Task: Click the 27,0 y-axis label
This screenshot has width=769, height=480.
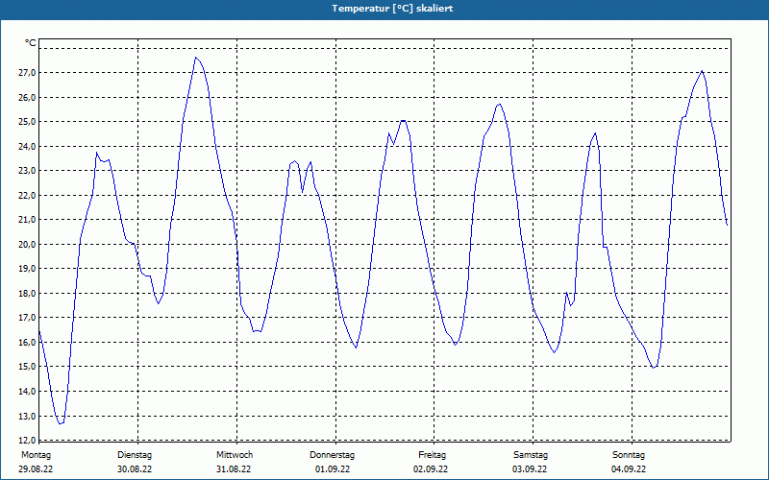Action: click(x=27, y=73)
